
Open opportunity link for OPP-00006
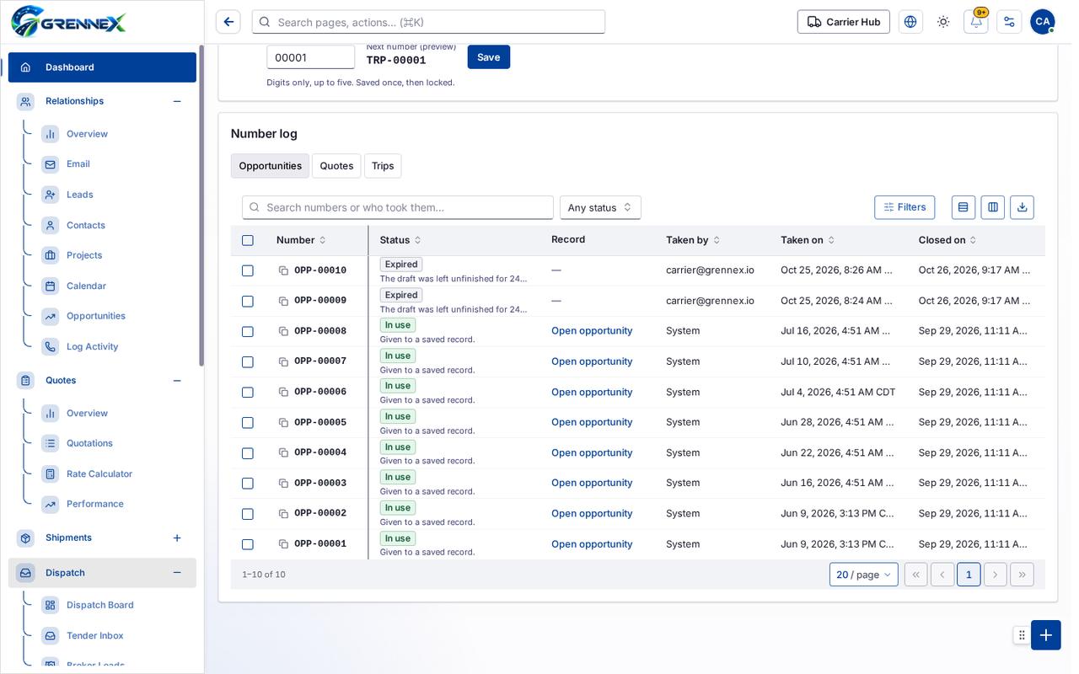592,392
